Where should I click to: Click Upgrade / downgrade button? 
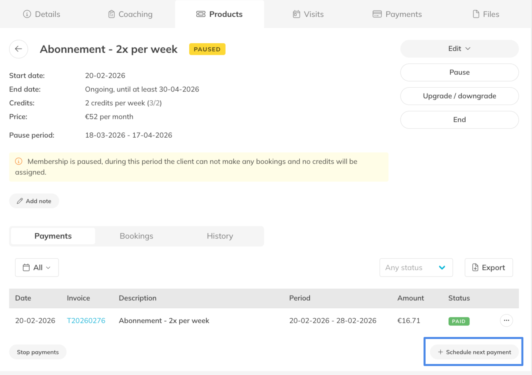coord(459,96)
